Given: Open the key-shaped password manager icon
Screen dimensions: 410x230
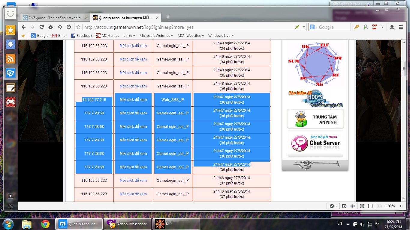Looking at the screenshot, I should (356, 27).
